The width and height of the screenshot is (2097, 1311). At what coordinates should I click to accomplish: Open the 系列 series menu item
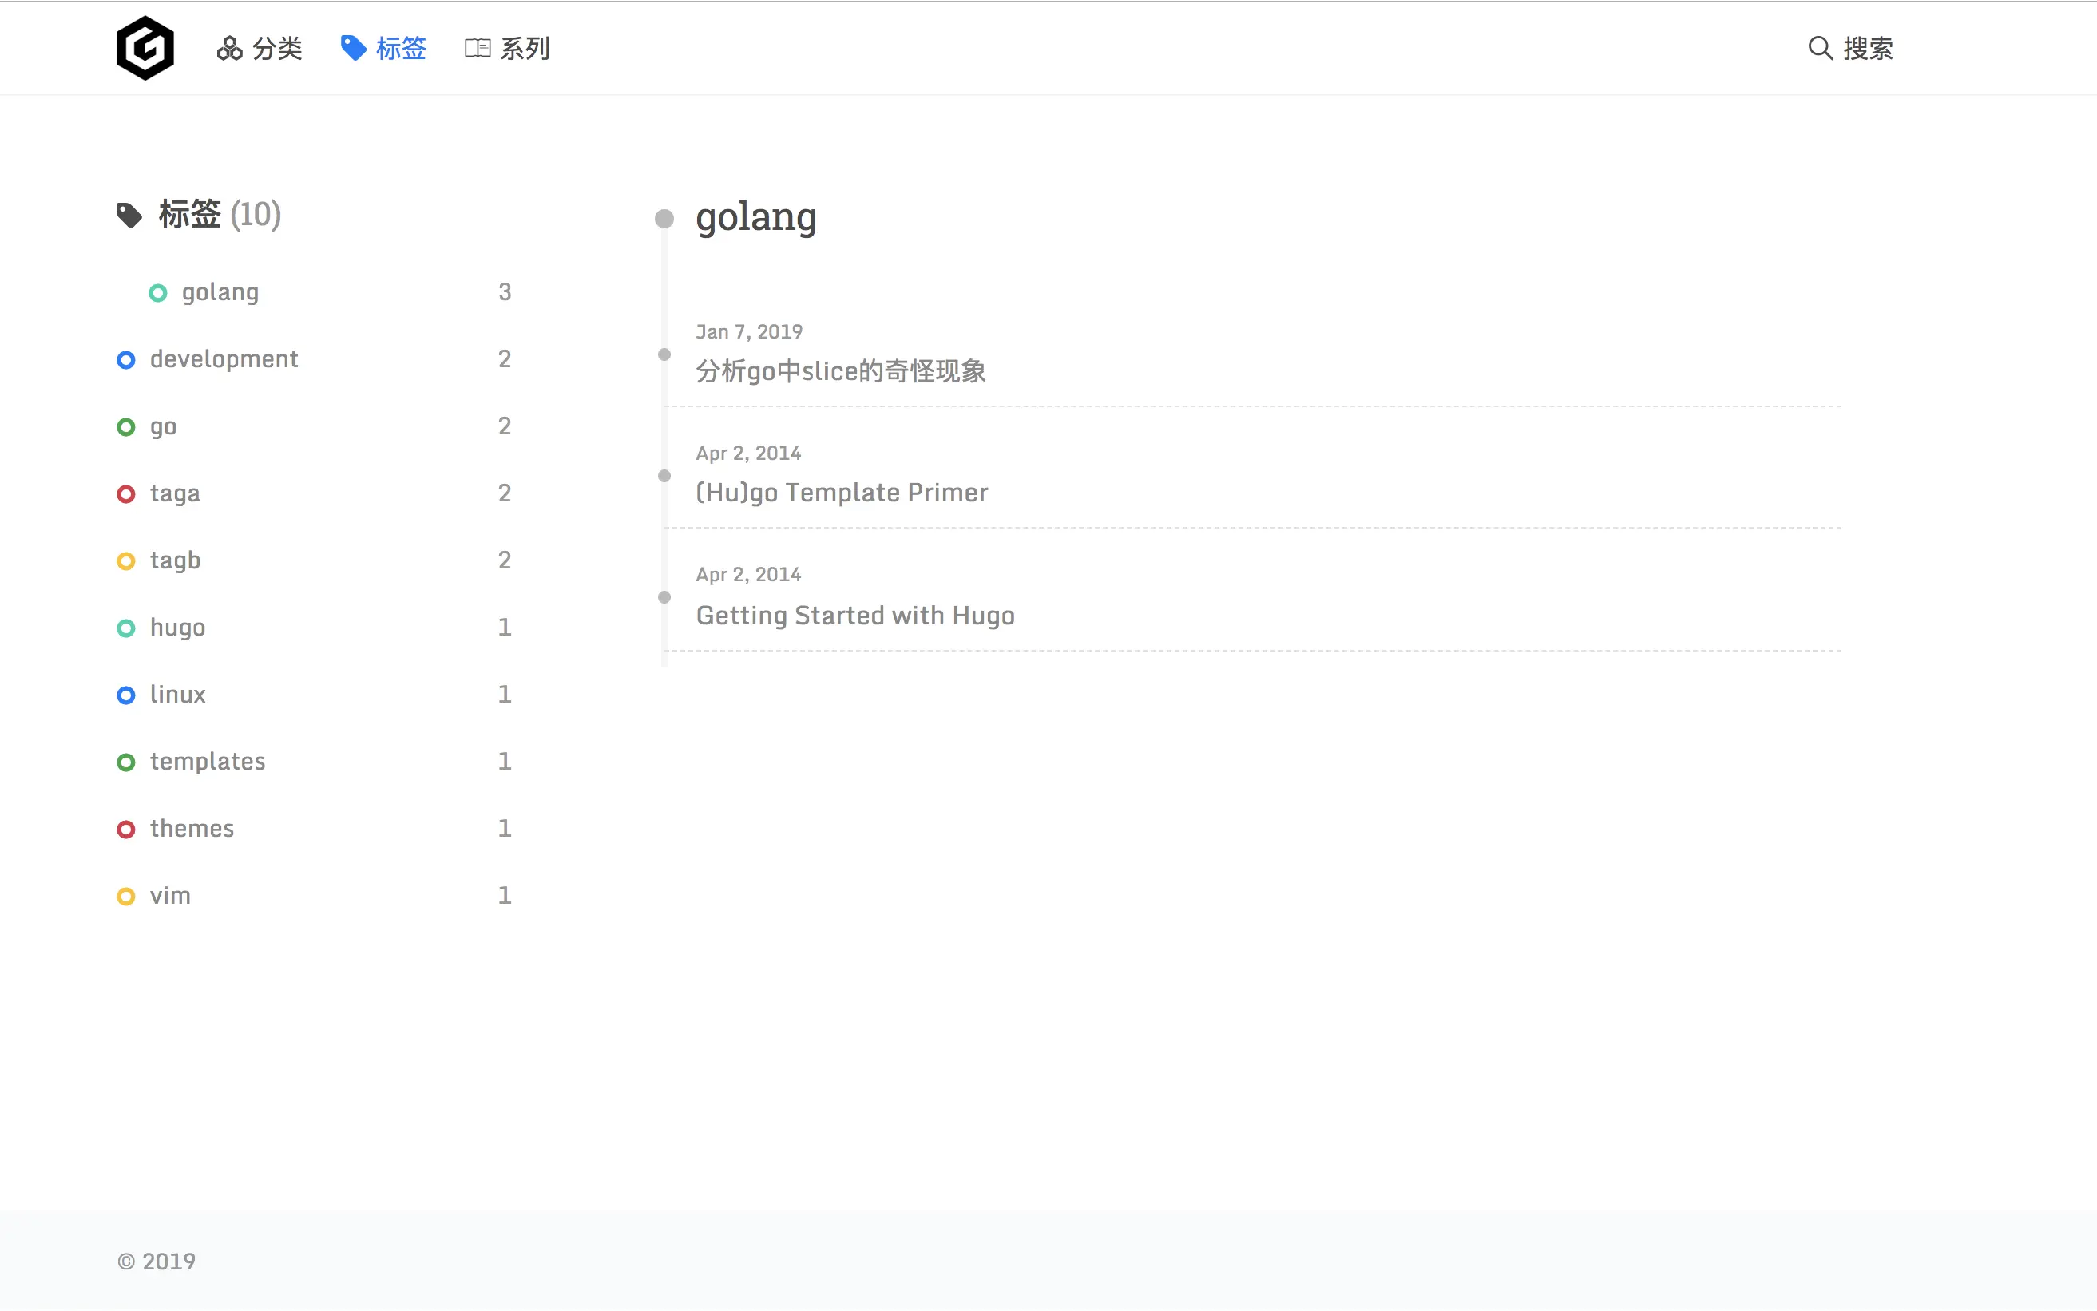[x=525, y=48]
